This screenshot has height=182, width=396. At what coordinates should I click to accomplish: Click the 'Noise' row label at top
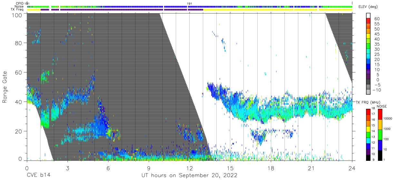19,6
